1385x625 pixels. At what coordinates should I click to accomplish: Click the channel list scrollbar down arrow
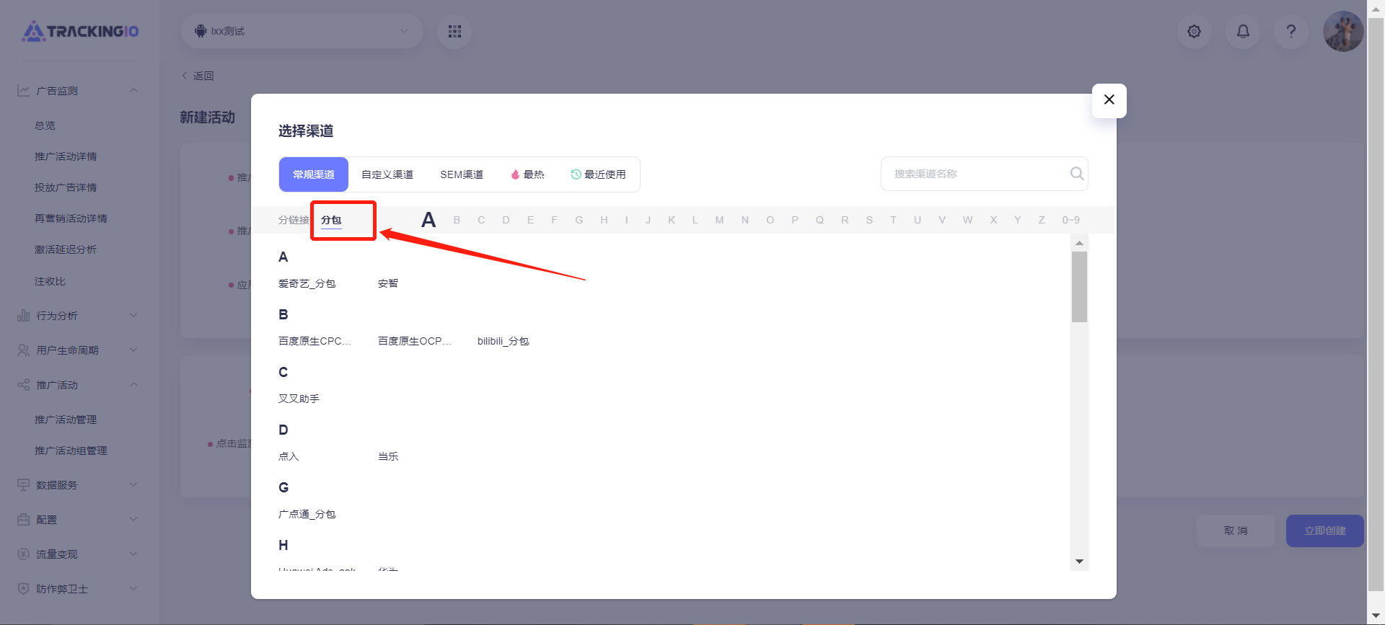pyautogui.click(x=1079, y=562)
